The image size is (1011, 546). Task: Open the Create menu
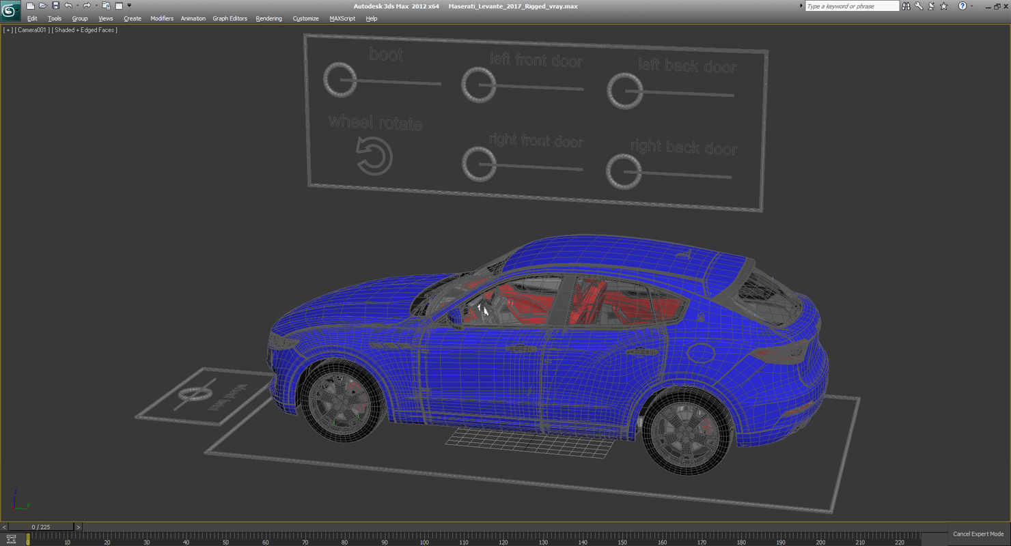pyautogui.click(x=133, y=18)
